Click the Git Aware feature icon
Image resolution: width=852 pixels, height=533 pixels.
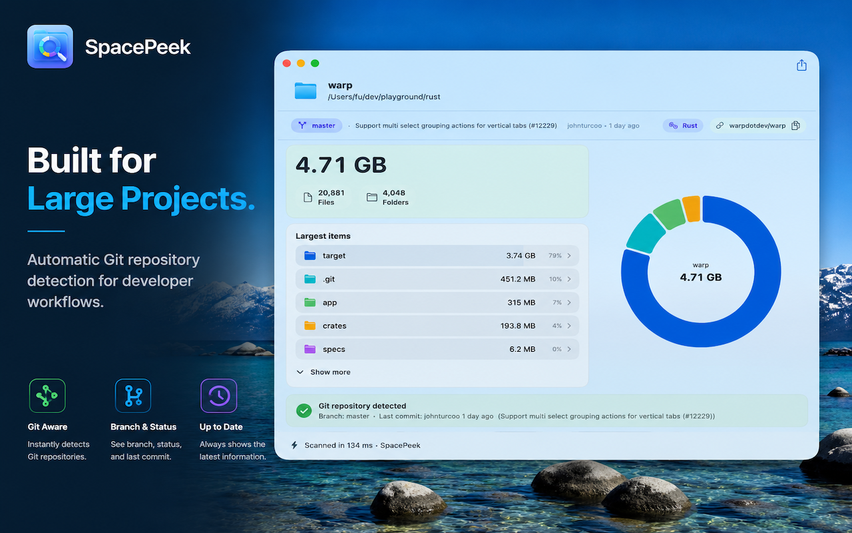pyautogui.click(x=47, y=397)
